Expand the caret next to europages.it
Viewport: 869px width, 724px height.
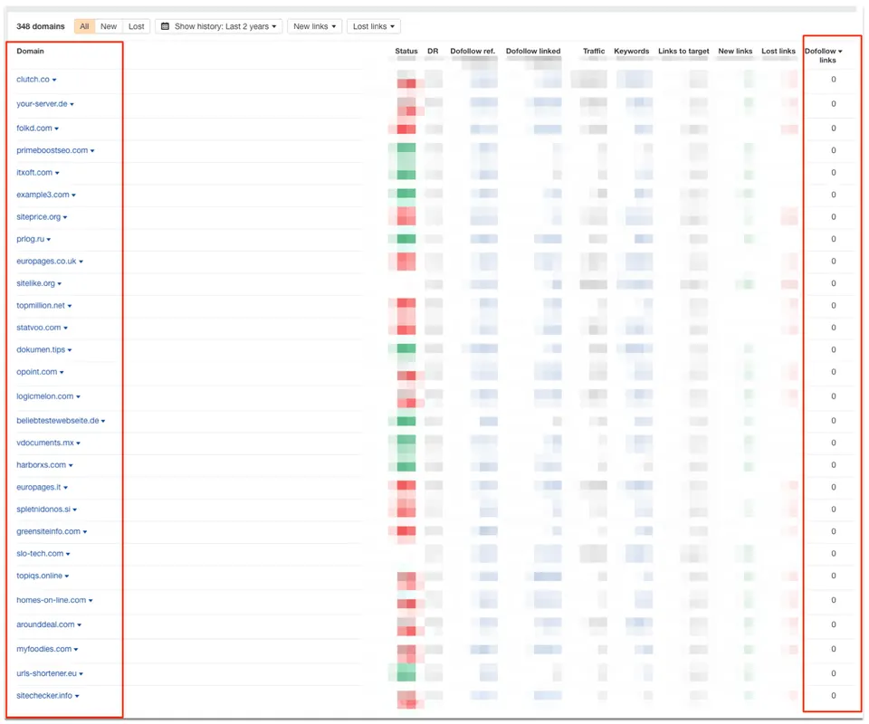coord(66,488)
